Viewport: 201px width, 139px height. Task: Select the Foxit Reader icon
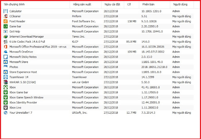click(6, 21)
